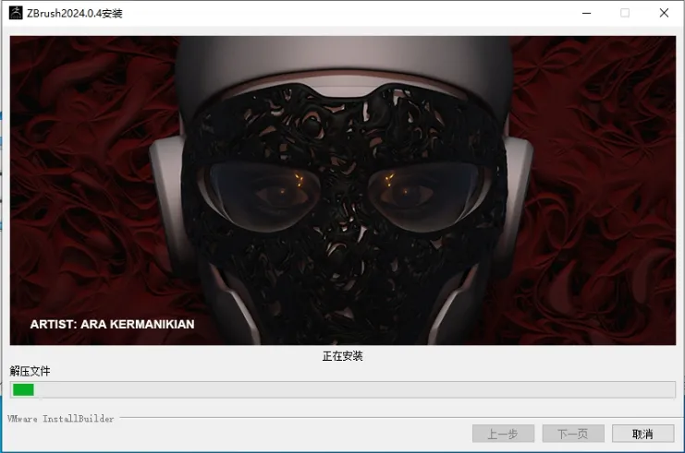
Task: Click the ZBrush logo icon in title bar
Action: point(16,13)
